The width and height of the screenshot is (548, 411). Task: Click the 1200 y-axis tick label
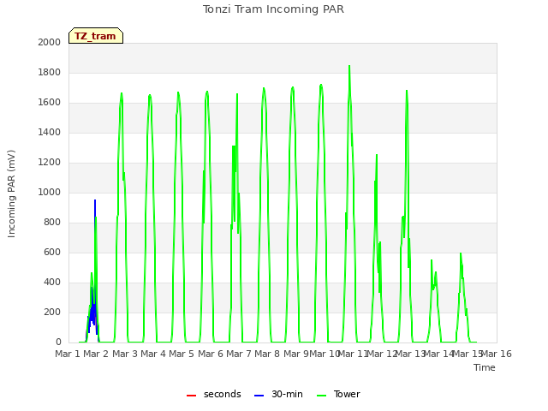tap(50, 162)
